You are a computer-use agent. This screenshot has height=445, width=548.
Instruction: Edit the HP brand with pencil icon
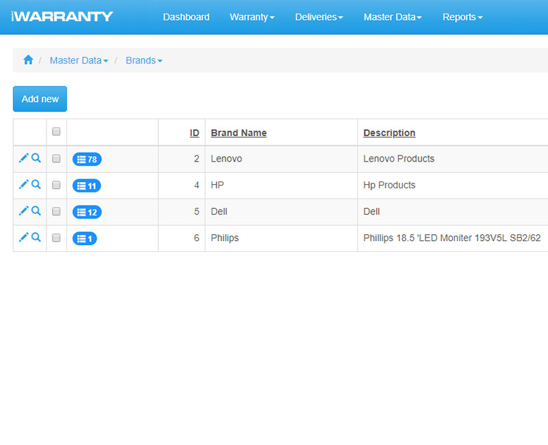pyautogui.click(x=23, y=185)
